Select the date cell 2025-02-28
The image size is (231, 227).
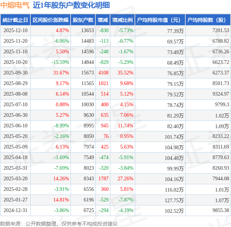15,189
